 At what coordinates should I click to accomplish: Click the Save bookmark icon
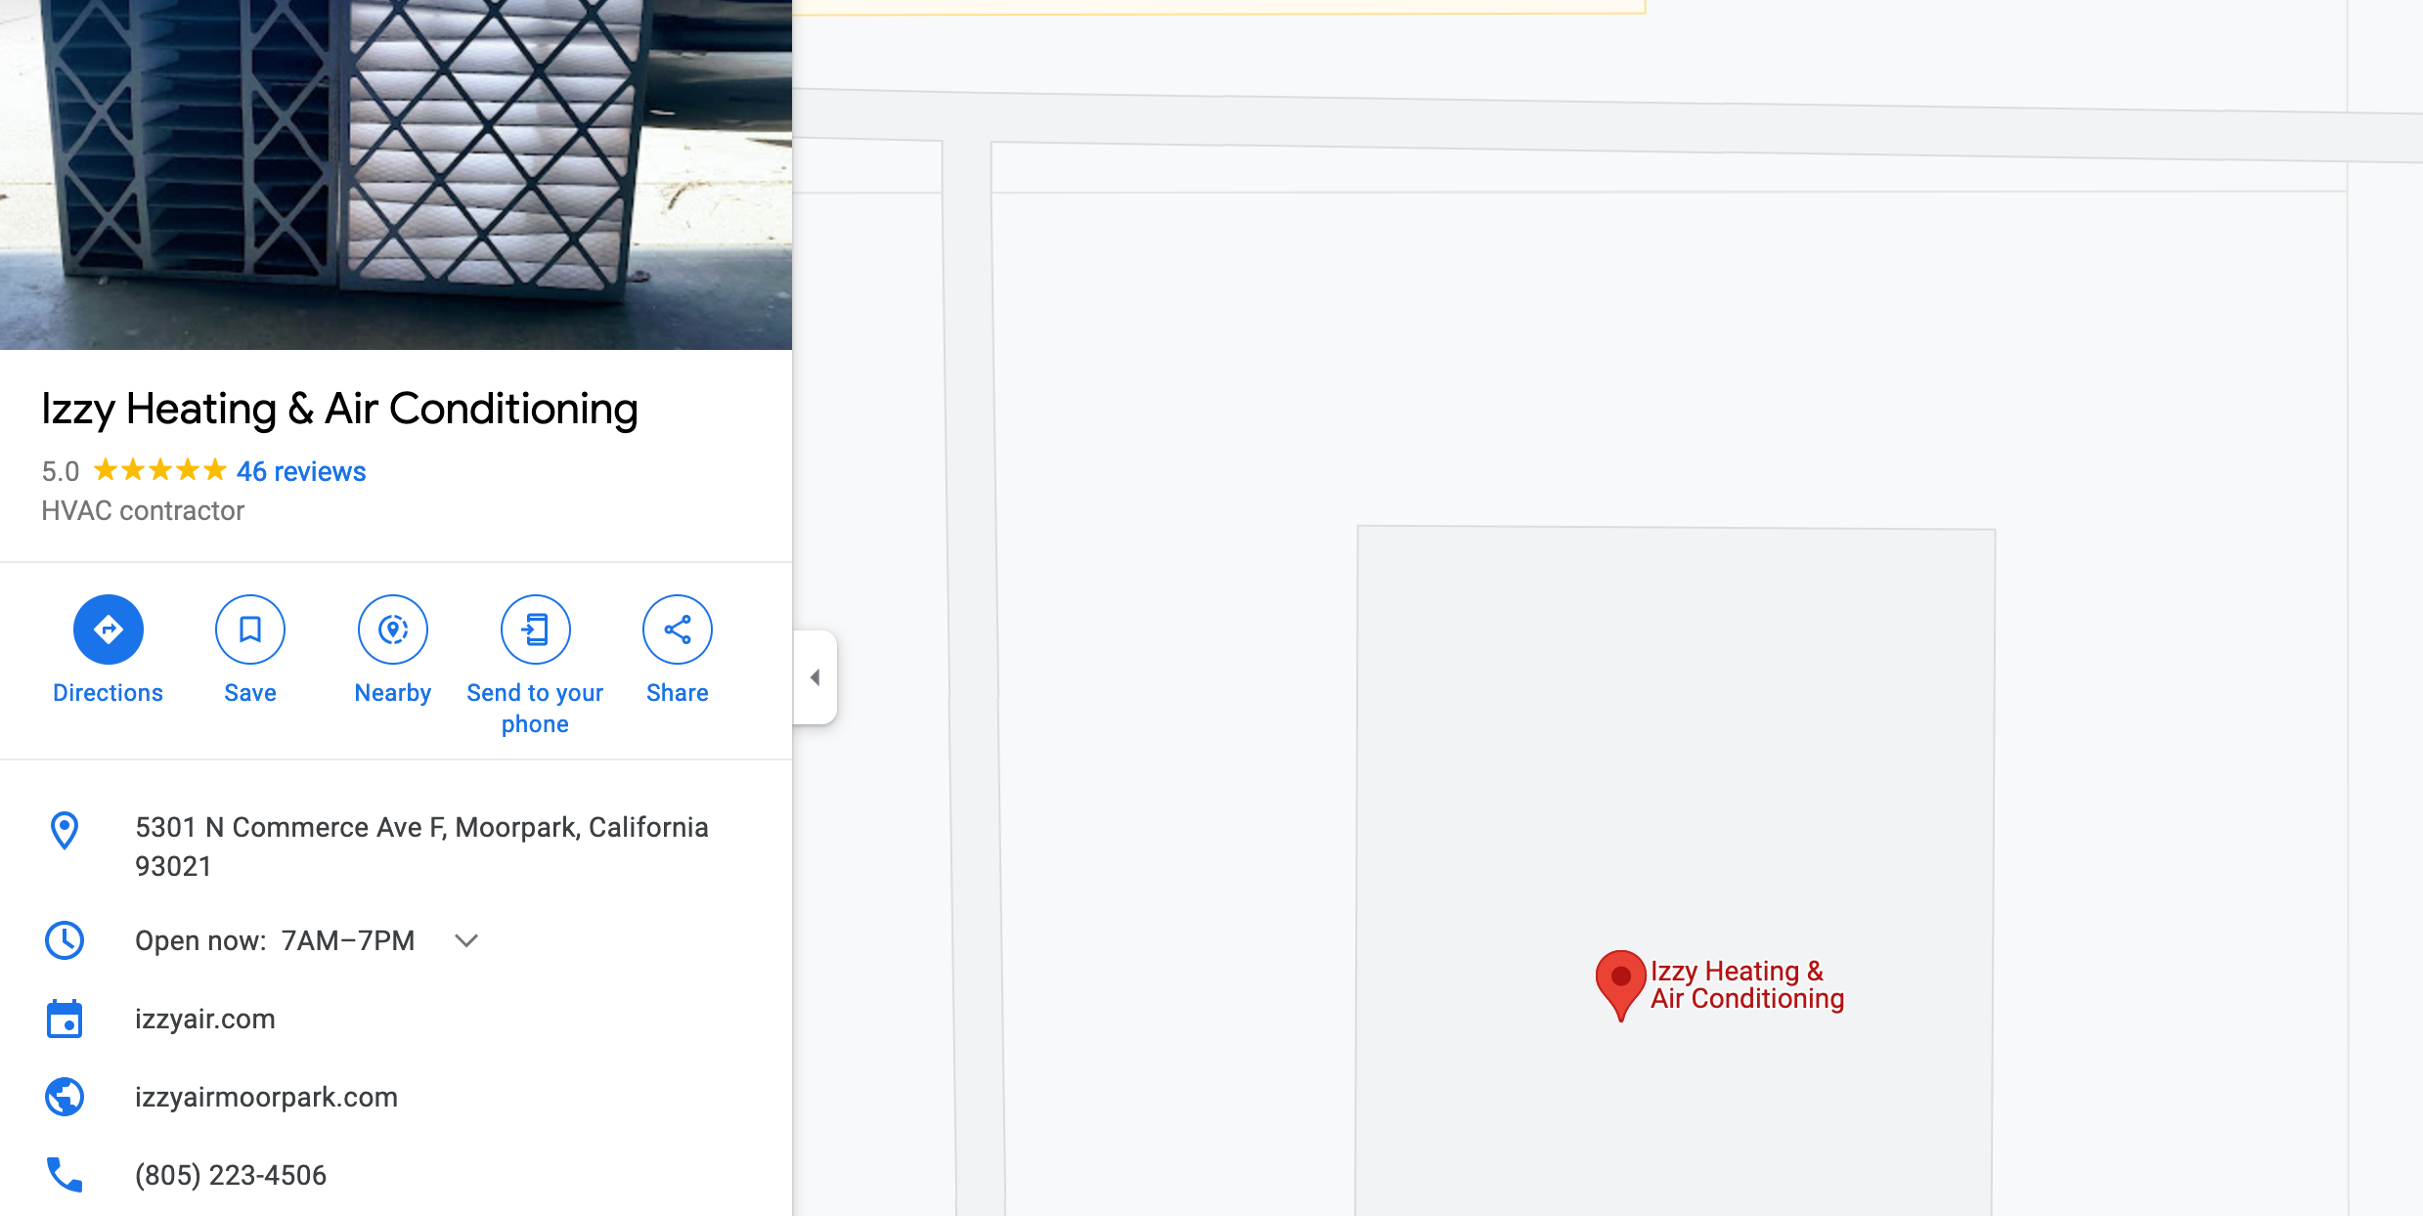(x=250, y=630)
